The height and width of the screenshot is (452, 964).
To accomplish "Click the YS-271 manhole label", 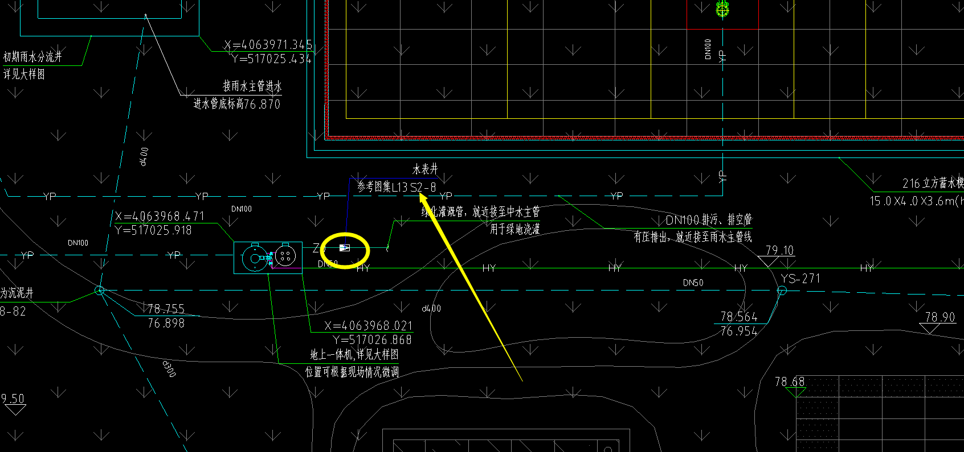I will 800,279.
